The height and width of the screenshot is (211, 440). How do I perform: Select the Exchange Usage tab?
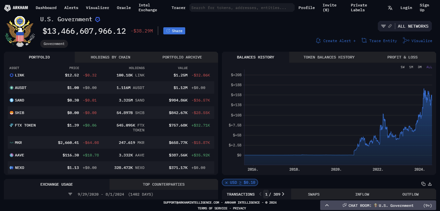click(x=57, y=184)
